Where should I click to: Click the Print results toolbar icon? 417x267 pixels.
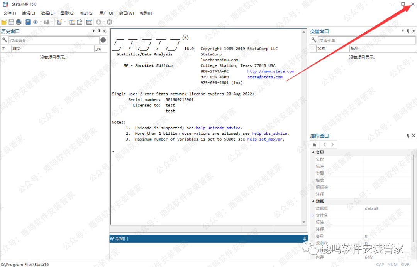pos(19,22)
